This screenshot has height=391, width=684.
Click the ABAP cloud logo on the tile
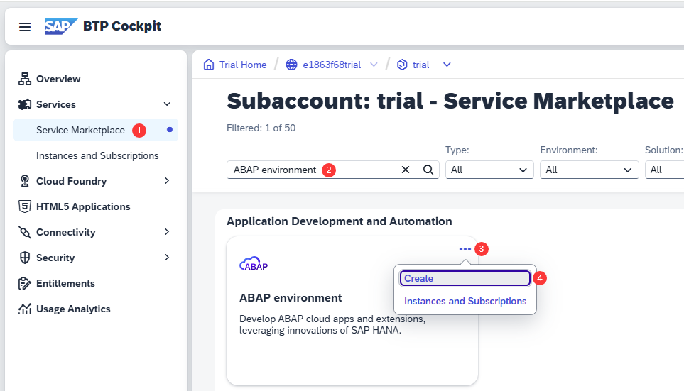(x=254, y=264)
